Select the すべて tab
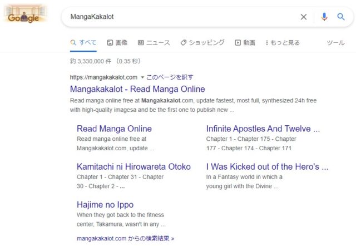The width and height of the screenshot is (356, 246). 83,43
